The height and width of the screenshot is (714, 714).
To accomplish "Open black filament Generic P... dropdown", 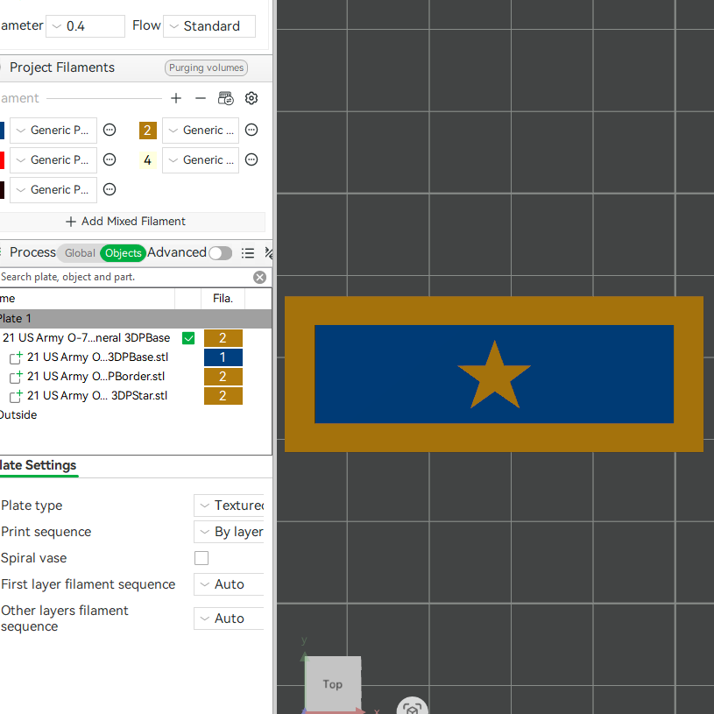I will (53, 189).
